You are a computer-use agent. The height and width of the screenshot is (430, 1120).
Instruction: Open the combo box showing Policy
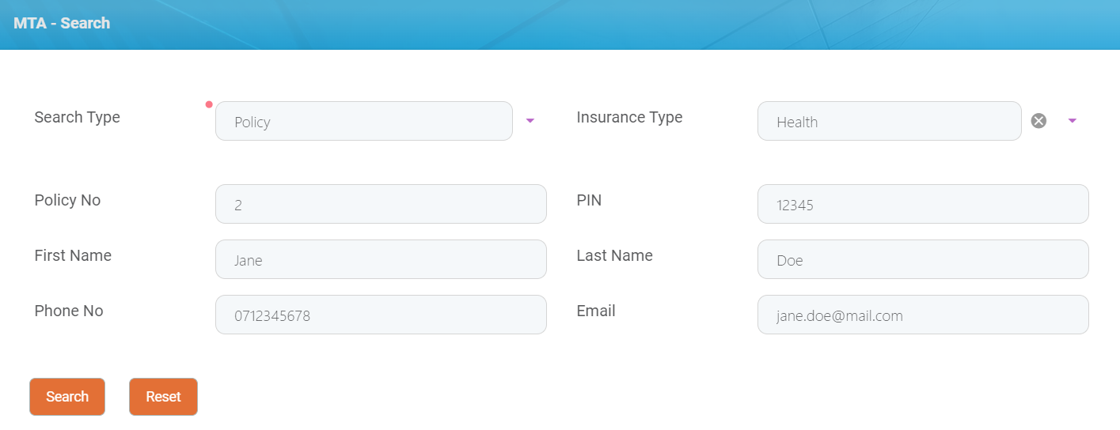(363, 121)
